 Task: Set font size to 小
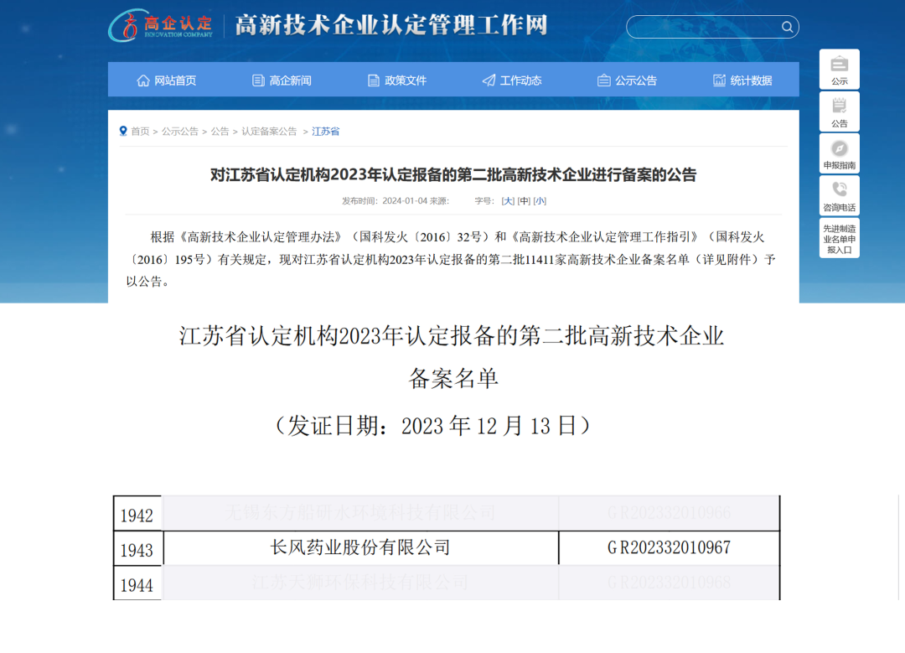(540, 201)
